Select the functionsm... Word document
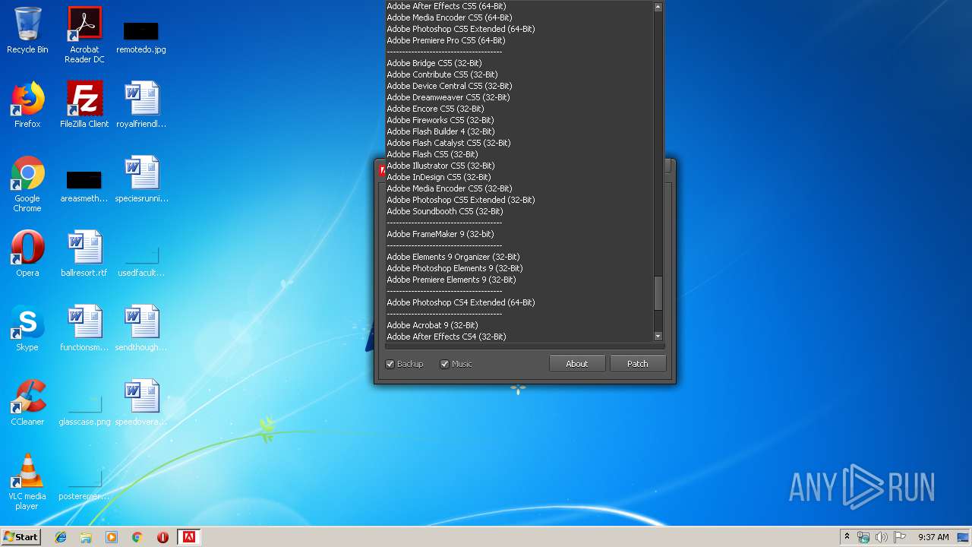The width and height of the screenshot is (972, 547). pyautogui.click(x=84, y=328)
